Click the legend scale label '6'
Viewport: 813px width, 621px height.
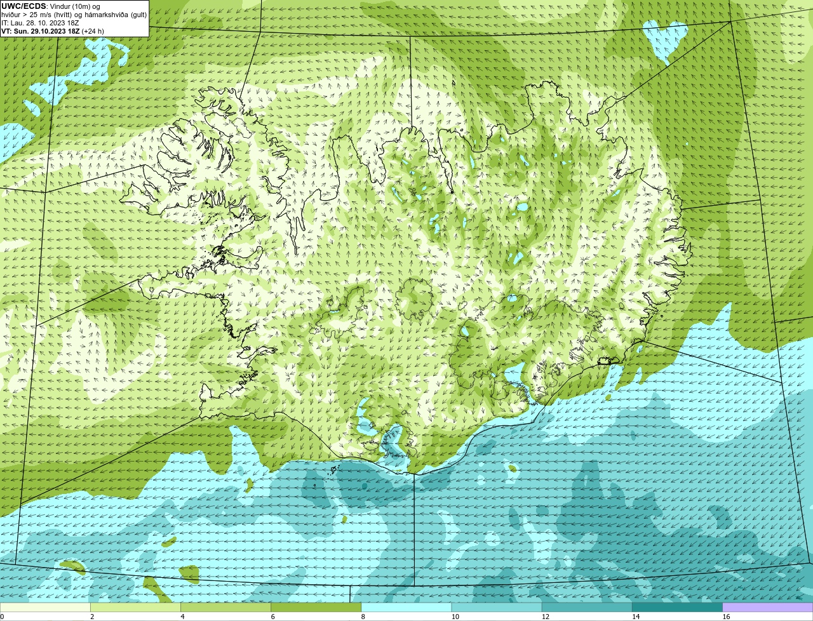click(272, 617)
